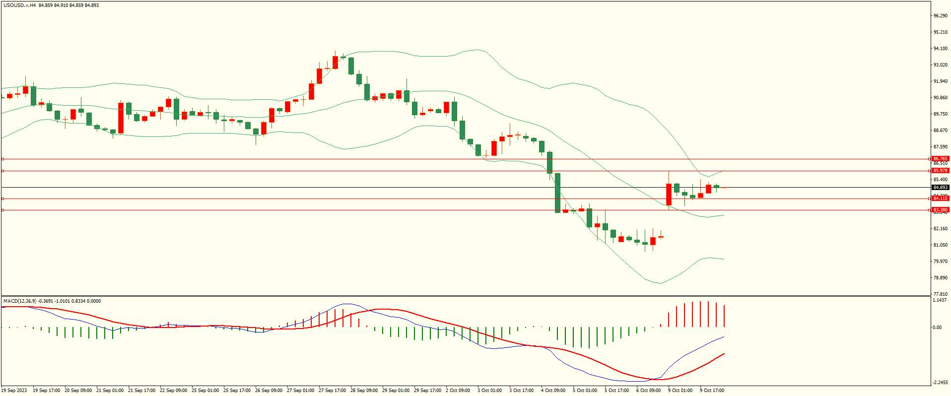This screenshot has width=951, height=396.
Task: Click the -2.2455 MACD scale value
Action: click(940, 383)
